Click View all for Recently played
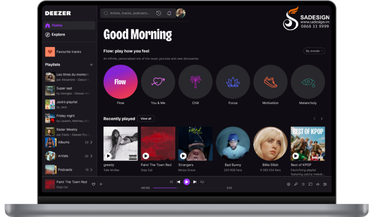 click(146, 119)
